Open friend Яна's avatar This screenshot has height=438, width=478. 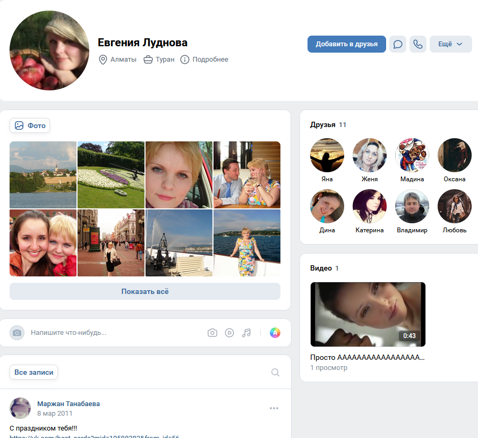tap(327, 155)
